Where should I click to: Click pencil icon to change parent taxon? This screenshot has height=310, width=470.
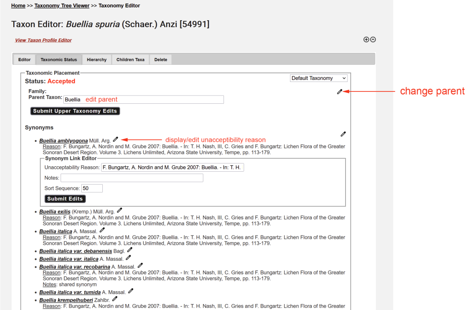(x=340, y=92)
